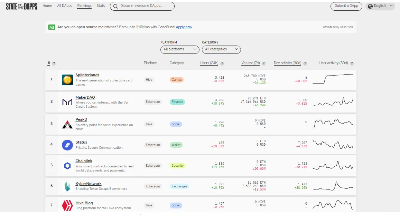Open the All categories dropdown
The width and height of the screenshot is (400, 215).
221,49
